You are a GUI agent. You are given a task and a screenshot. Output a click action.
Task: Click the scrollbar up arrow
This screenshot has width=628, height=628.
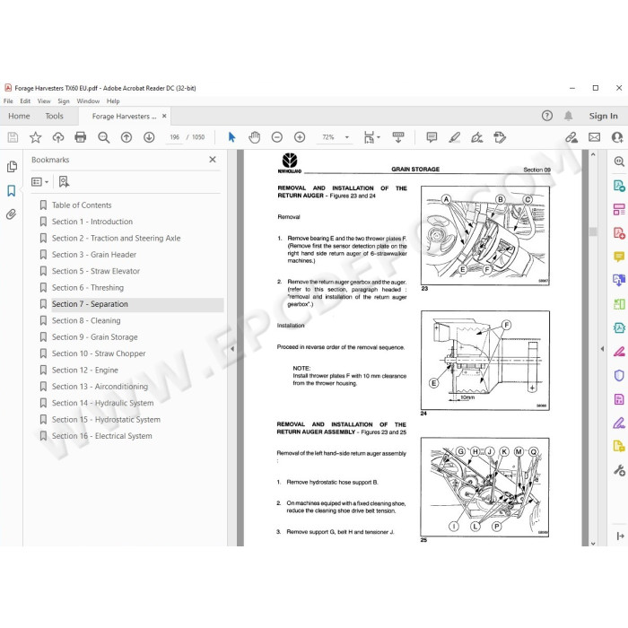(x=593, y=154)
